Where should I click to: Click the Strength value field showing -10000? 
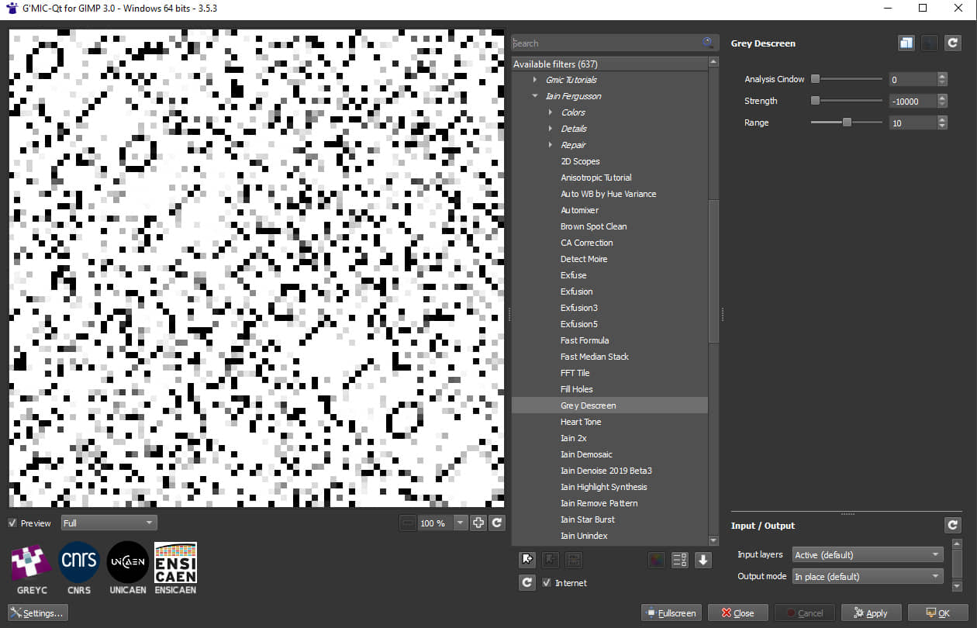(x=913, y=101)
